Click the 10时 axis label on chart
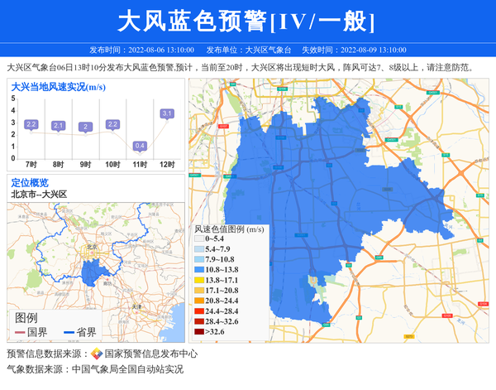Viewport: 496px width, 390px height. (112, 165)
